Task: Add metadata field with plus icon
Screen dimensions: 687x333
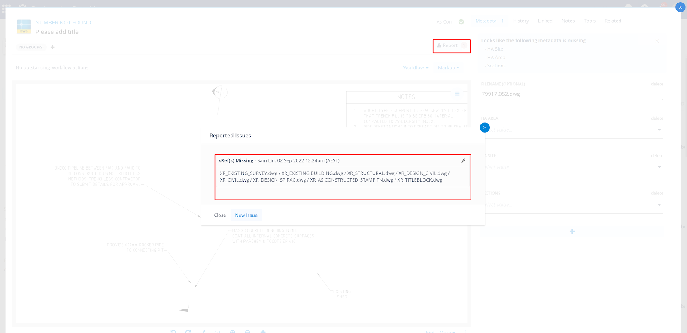Action: tap(572, 232)
